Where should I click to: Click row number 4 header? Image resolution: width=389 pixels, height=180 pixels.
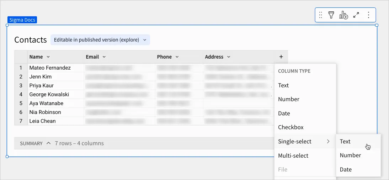[x=21, y=94]
